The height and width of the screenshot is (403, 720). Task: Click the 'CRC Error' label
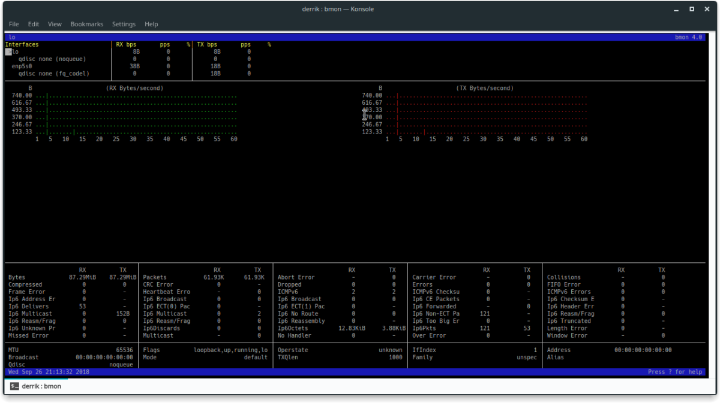[x=158, y=284]
